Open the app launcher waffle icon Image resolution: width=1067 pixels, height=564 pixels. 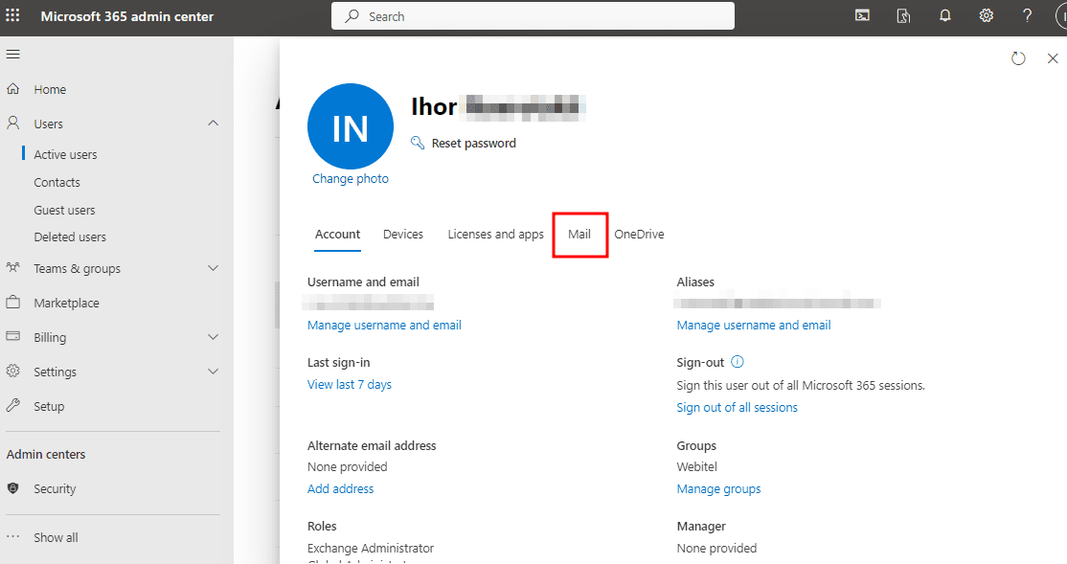click(12, 15)
